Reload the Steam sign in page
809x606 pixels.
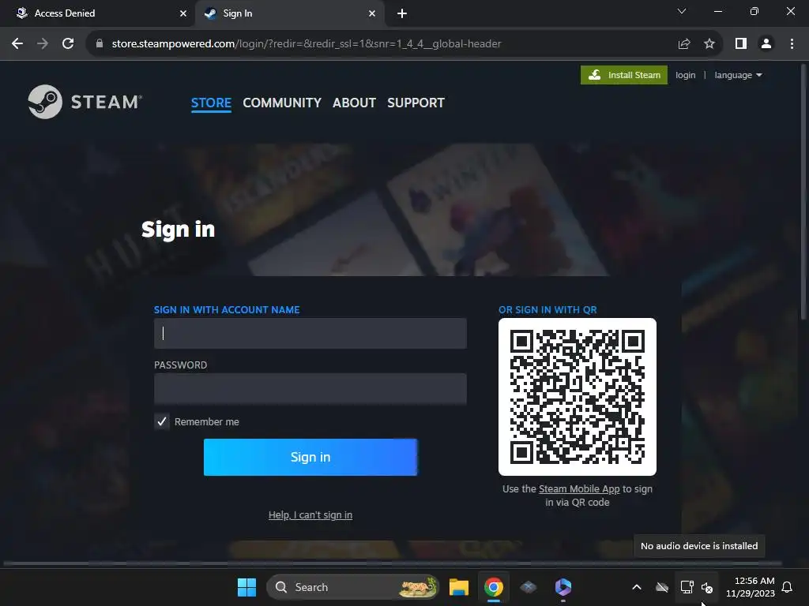[68, 44]
